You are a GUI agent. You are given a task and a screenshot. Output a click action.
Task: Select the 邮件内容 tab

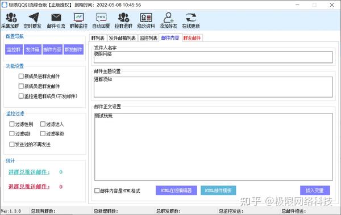[170, 38]
